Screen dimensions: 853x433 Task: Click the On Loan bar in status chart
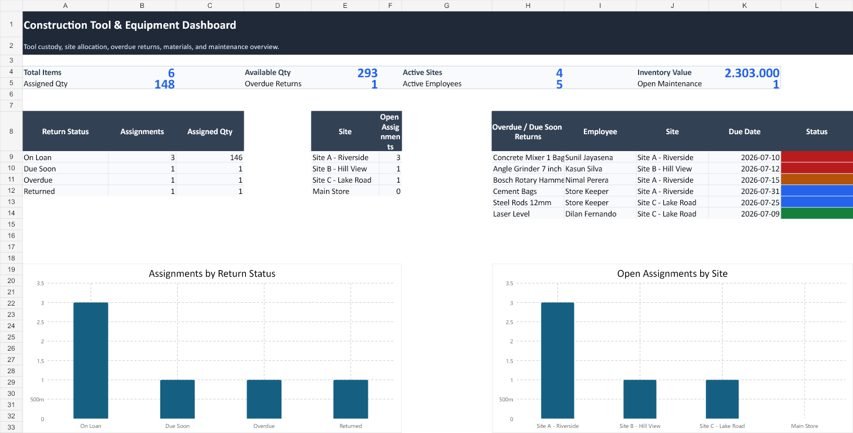pyautogui.click(x=91, y=360)
